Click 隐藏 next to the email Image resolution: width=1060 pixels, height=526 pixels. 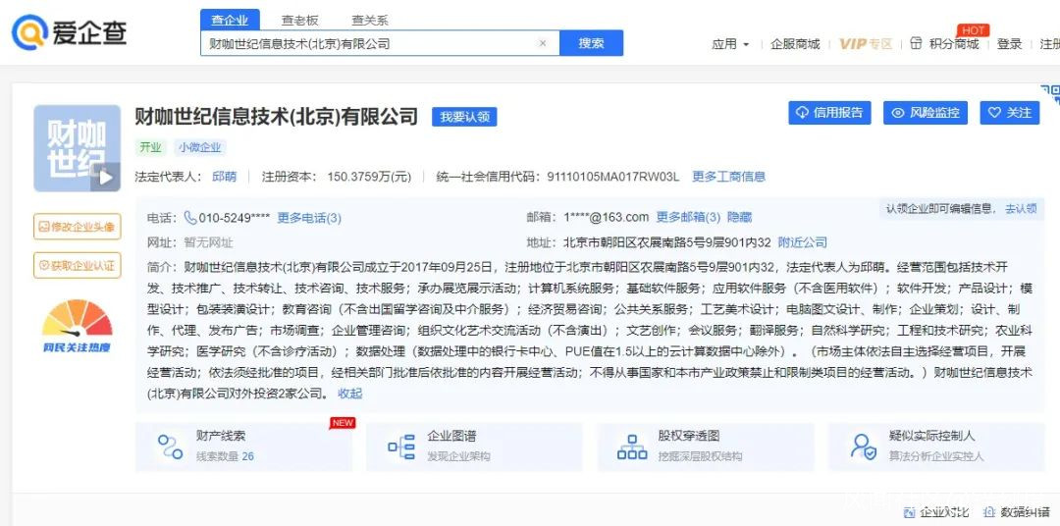click(x=740, y=218)
